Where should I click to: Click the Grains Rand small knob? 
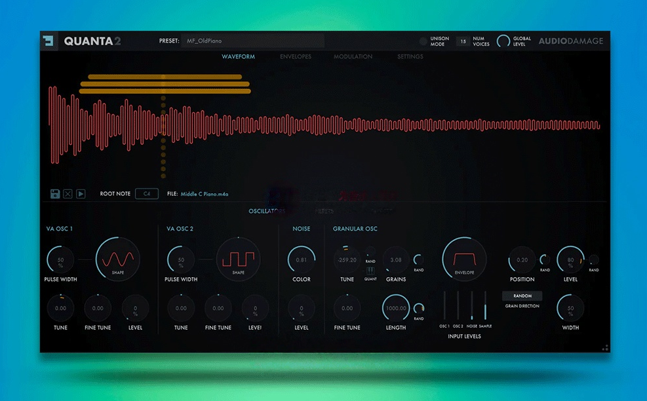coord(419,259)
